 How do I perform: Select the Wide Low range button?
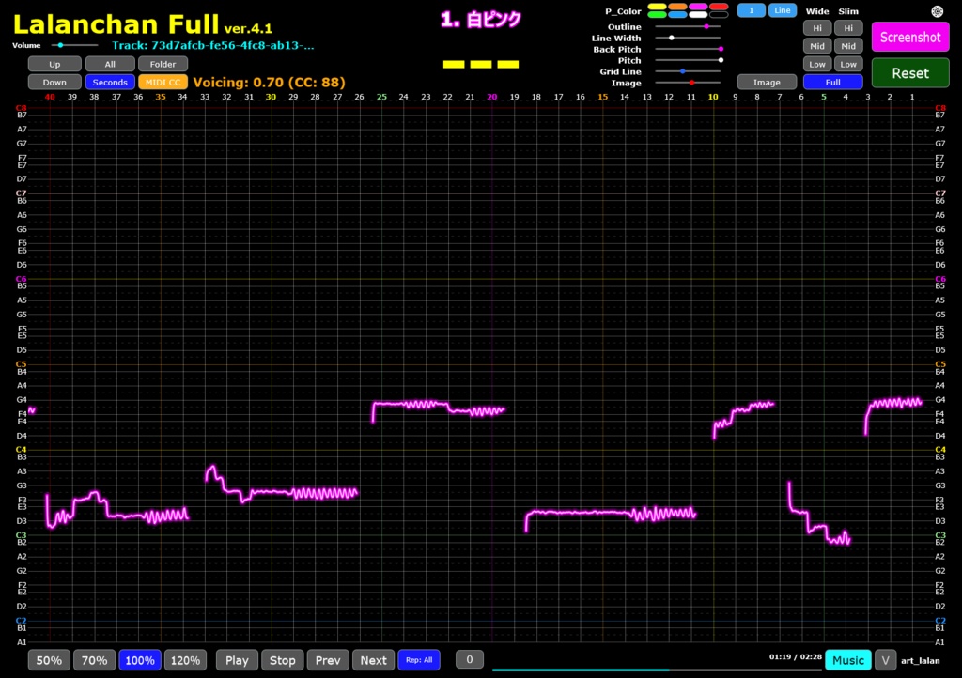pos(817,65)
